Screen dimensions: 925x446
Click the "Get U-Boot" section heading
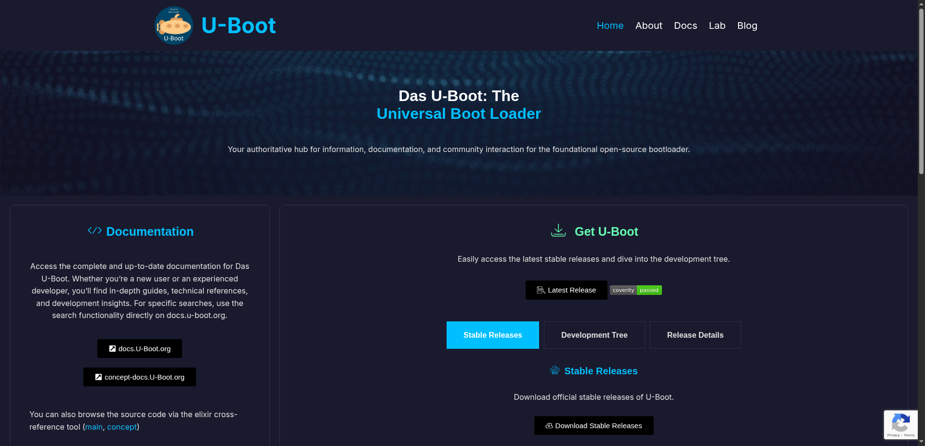pos(607,231)
